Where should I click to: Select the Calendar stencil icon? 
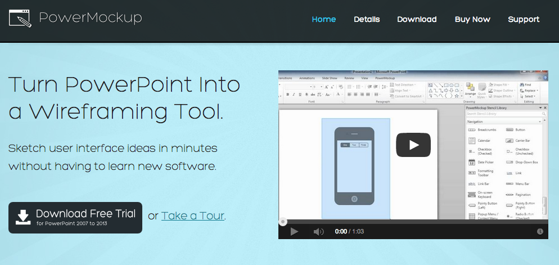[472, 141]
